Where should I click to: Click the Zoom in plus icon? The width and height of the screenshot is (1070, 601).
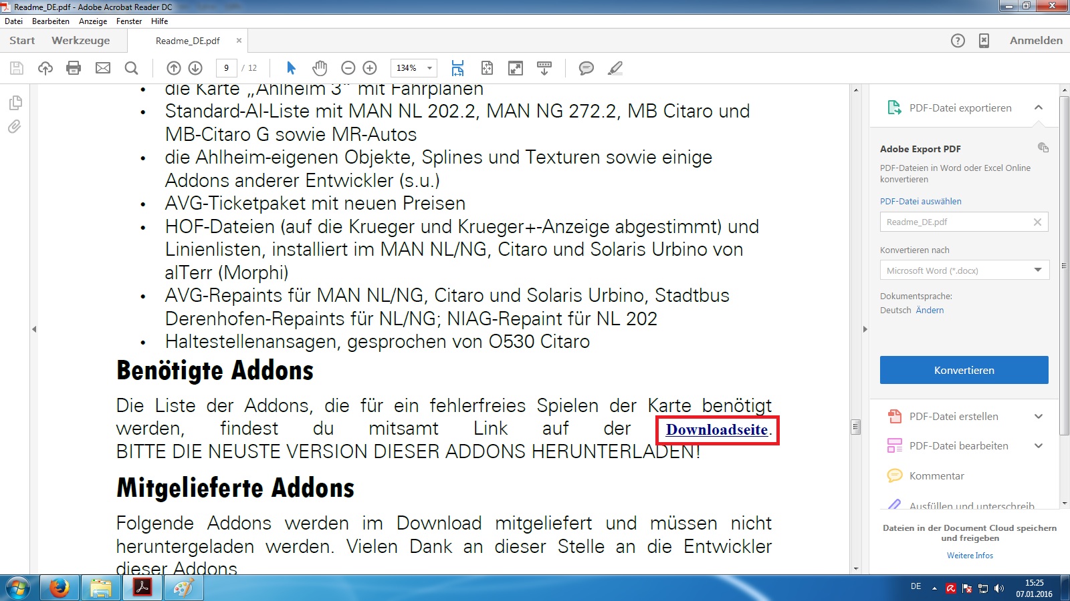click(370, 68)
